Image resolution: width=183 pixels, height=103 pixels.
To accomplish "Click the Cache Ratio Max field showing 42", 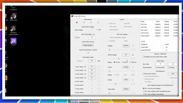I will (173, 64).
